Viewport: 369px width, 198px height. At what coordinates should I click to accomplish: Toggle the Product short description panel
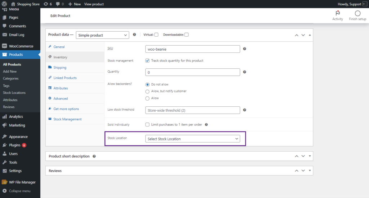310,156
